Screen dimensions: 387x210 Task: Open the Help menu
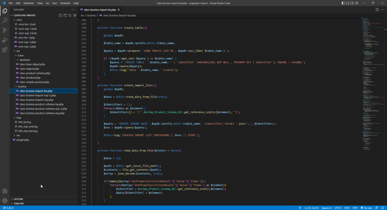pos(76,3)
